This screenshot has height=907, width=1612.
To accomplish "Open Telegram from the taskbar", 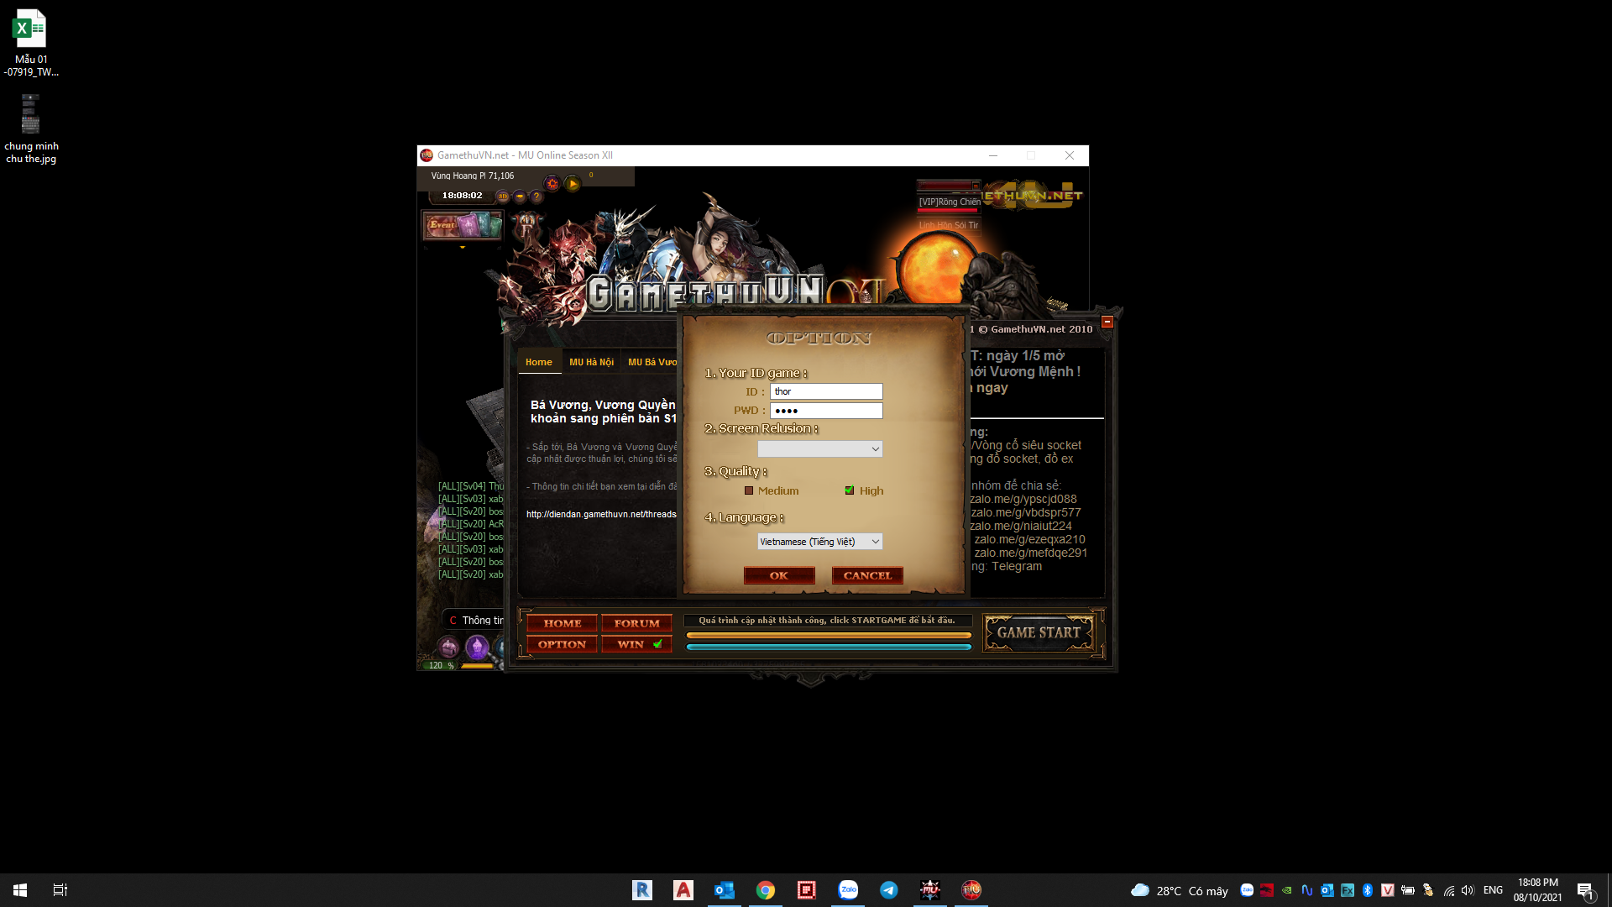I will click(x=889, y=890).
